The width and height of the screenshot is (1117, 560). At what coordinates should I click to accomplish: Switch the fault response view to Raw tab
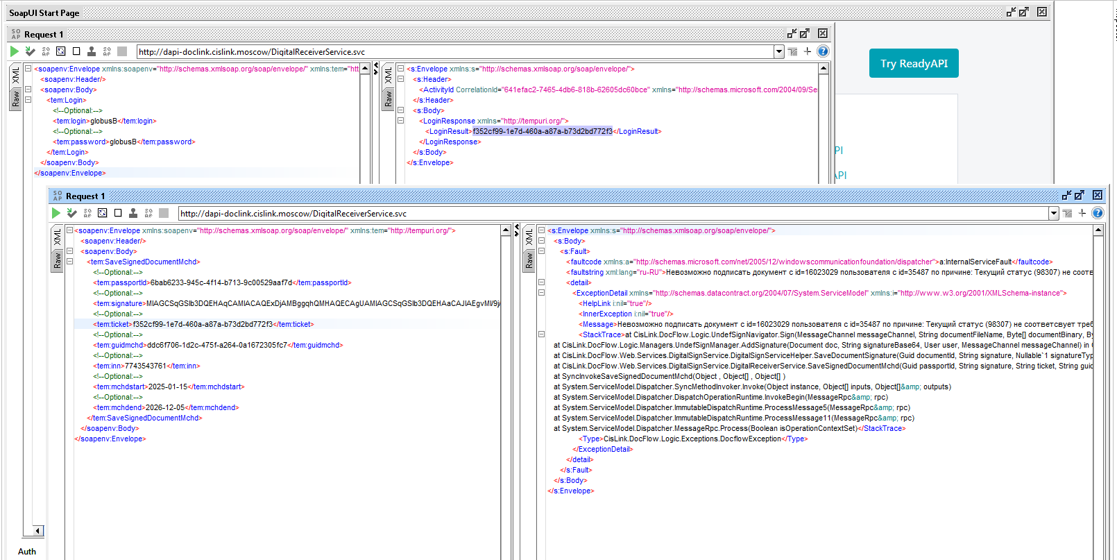pyautogui.click(x=529, y=261)
